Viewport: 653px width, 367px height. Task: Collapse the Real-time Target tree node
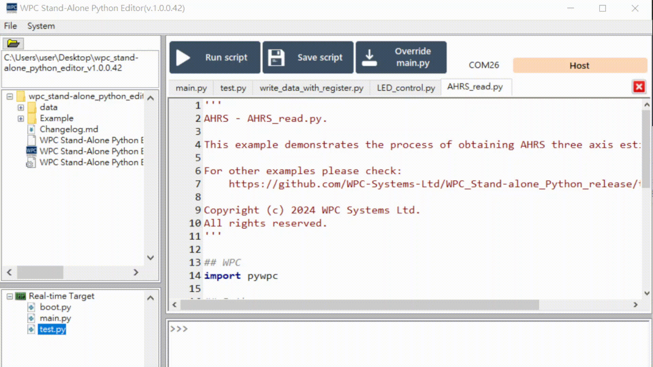(x=10, y=296)
